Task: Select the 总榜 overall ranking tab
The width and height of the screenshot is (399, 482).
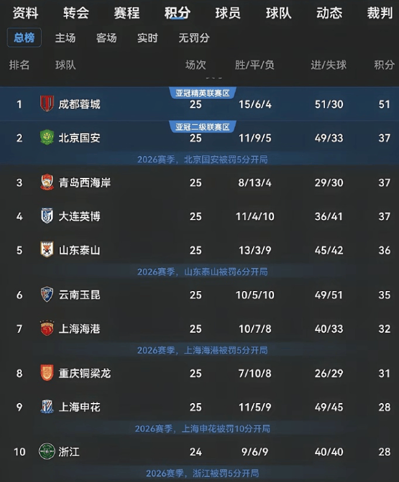Action: click(24, 38)
